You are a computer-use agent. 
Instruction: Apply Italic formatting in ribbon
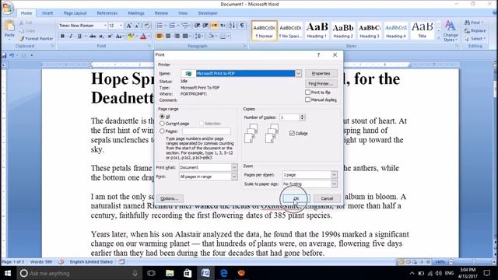coord(71,37)
